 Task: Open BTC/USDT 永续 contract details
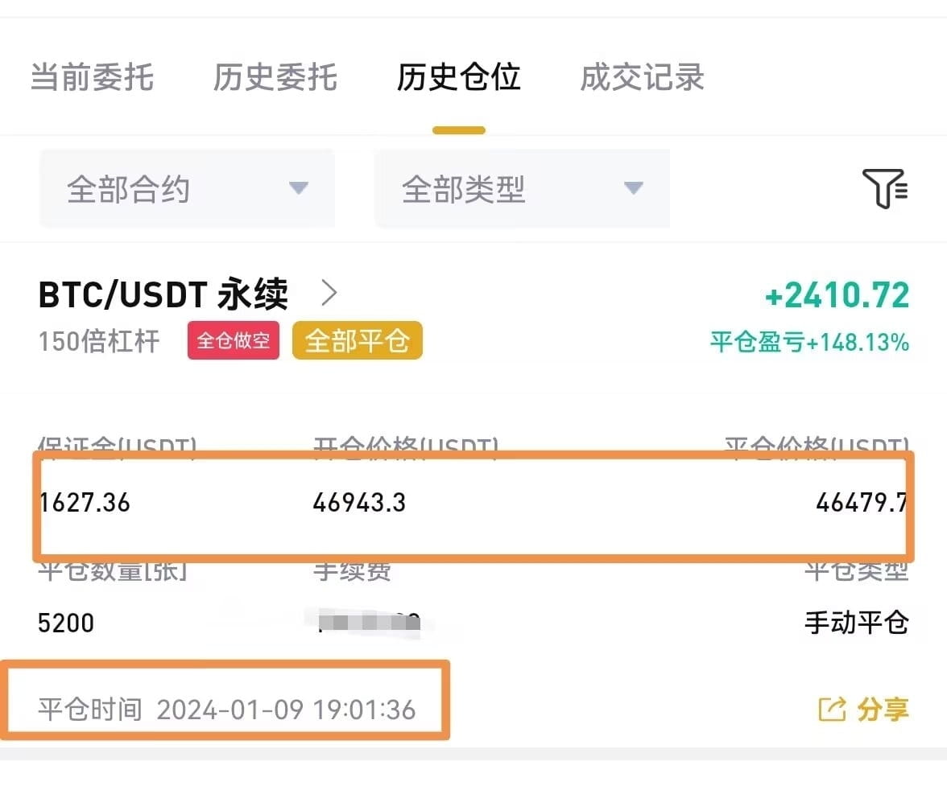click(x=163, y=294)
